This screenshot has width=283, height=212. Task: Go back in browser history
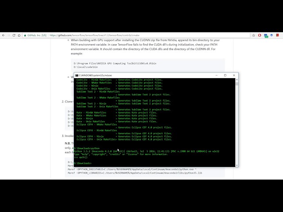pyautogui.click(x=4, y=35)
